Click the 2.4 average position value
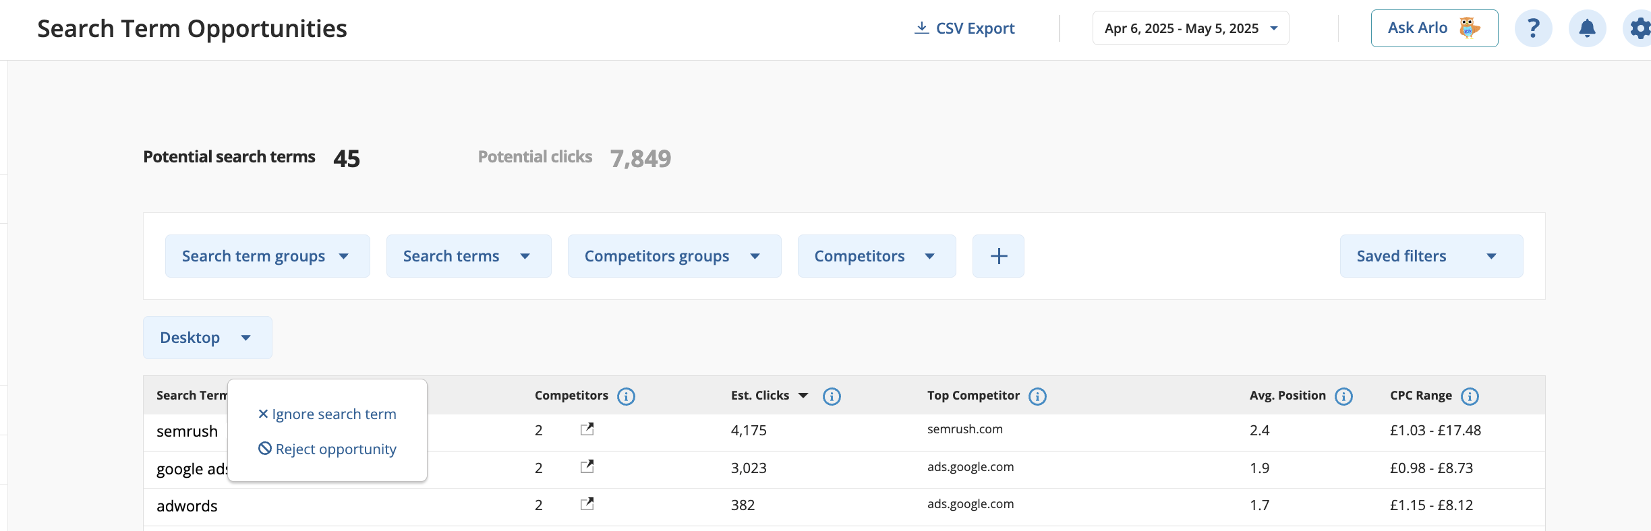The height and width of the screenshot is (531, 1651). [1259, 430]
